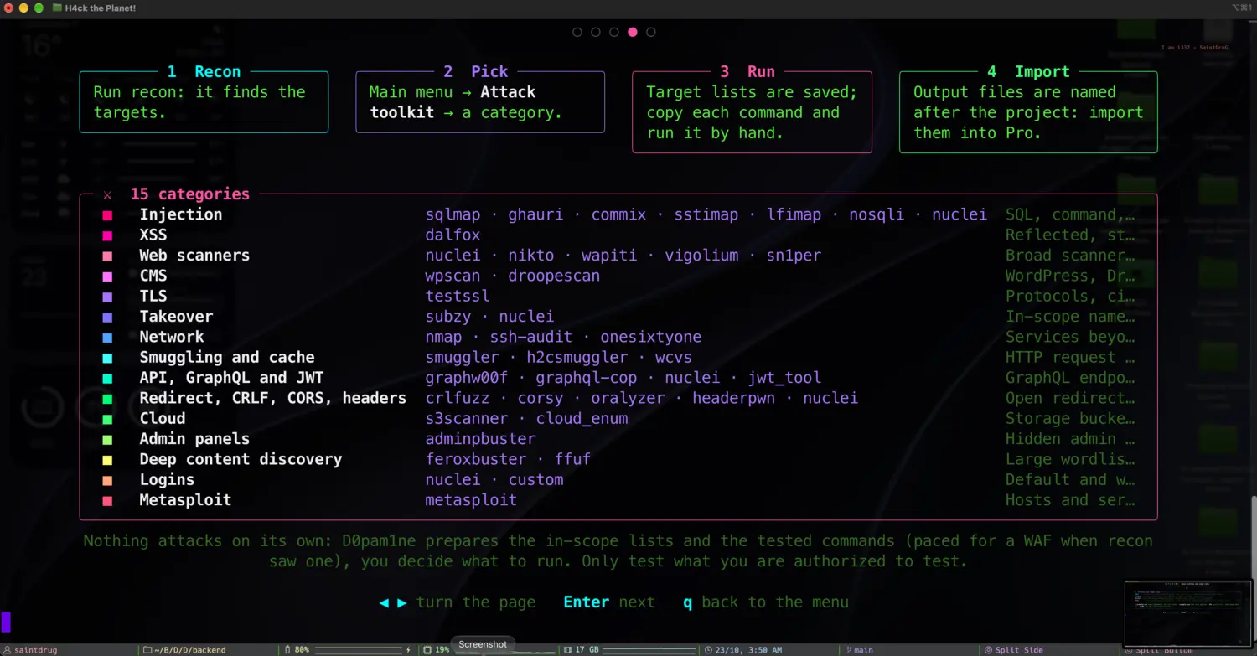1257x656 pixels.
Task: Select the Logins category row
Action: point(618,480)
